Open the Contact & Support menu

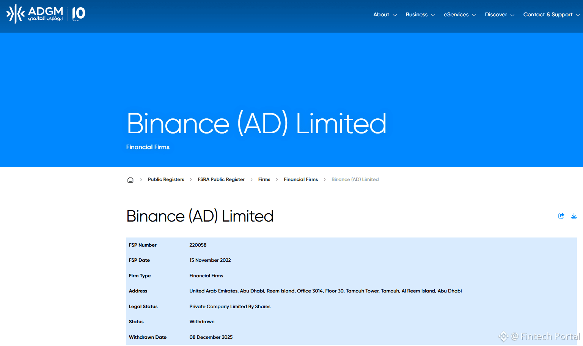[548, 15]
